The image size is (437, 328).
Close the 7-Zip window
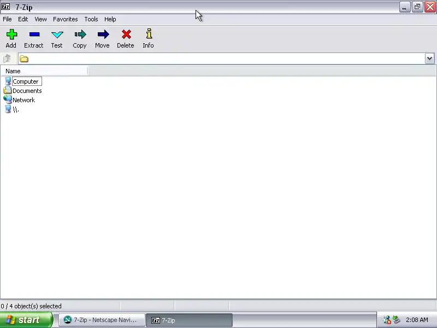click(430, 7)
